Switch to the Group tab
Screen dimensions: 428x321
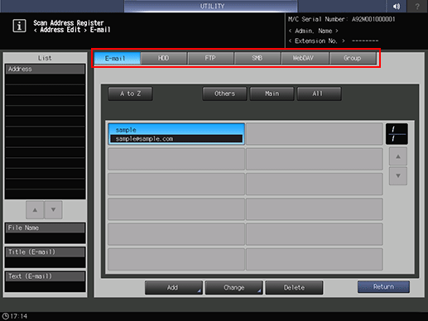coord(353,58)
